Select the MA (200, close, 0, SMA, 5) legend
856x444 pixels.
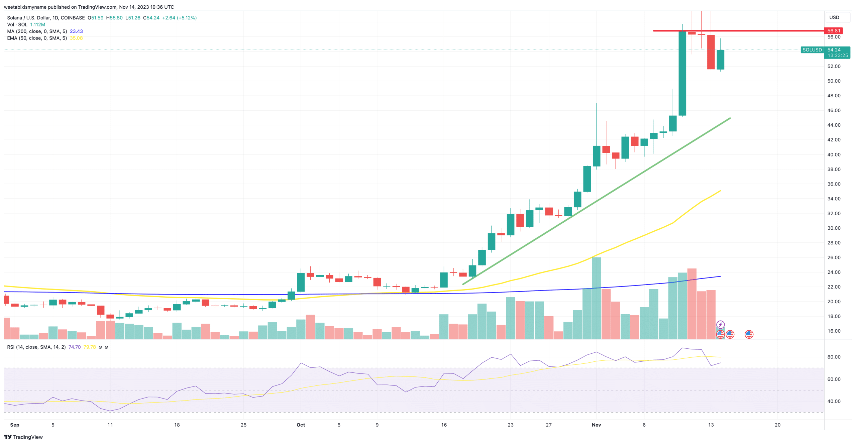[x=37, y=31]
